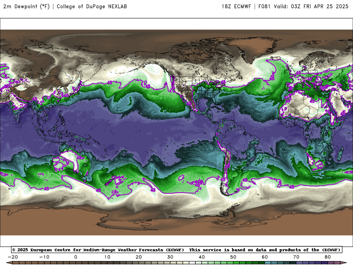Click the "40" color scale label
Screen dimensions: 353x265
click(202, 257)
